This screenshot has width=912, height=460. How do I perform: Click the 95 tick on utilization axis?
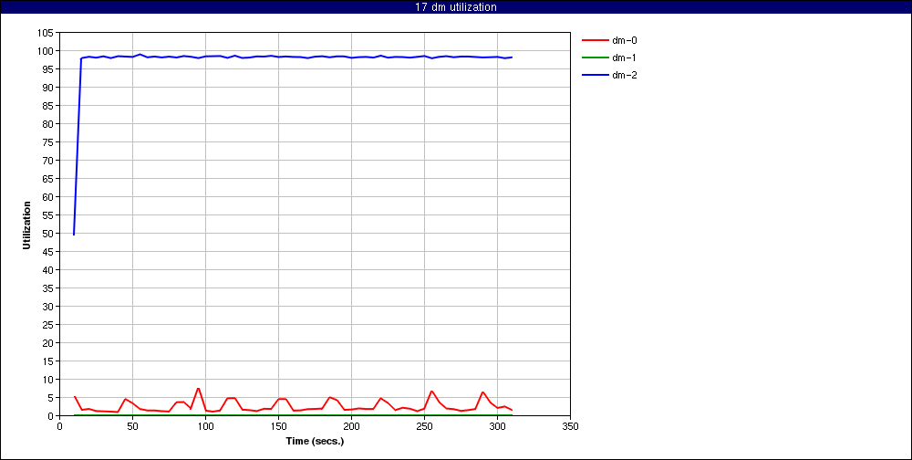coord(49,69)
